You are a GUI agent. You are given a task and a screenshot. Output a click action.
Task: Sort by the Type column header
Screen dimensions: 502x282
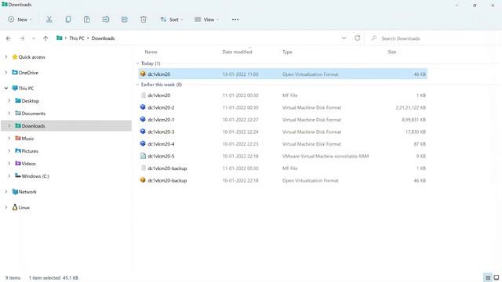(287, 52)
